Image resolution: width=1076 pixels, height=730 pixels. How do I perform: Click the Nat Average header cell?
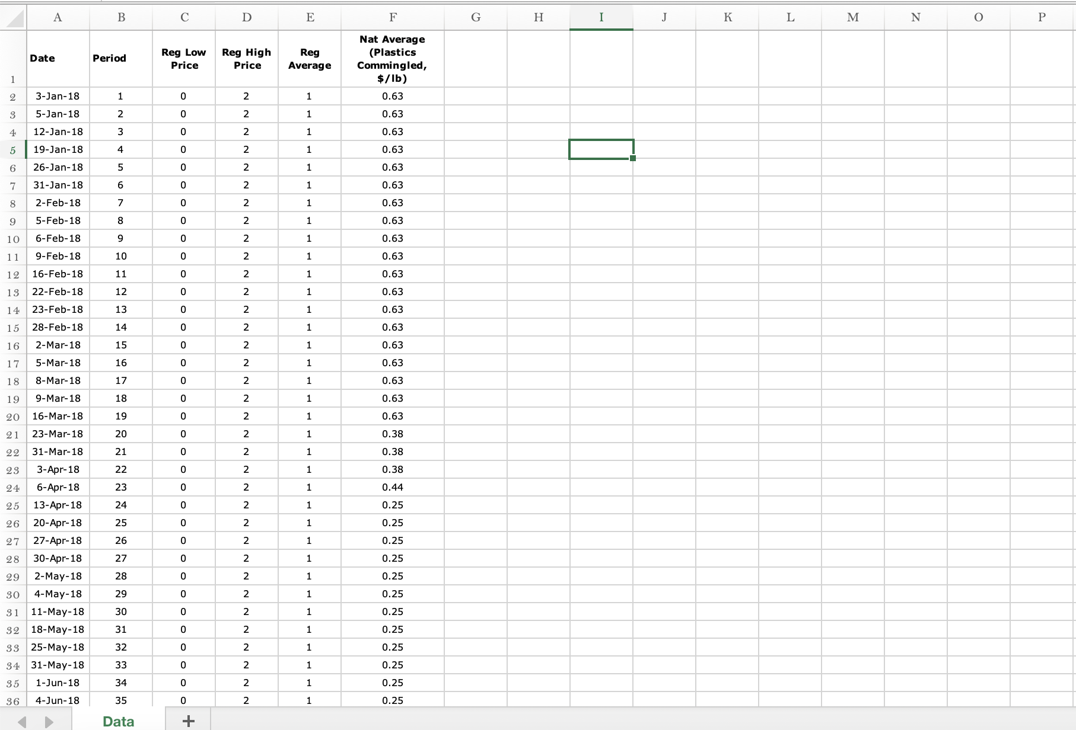pos(393,59)
